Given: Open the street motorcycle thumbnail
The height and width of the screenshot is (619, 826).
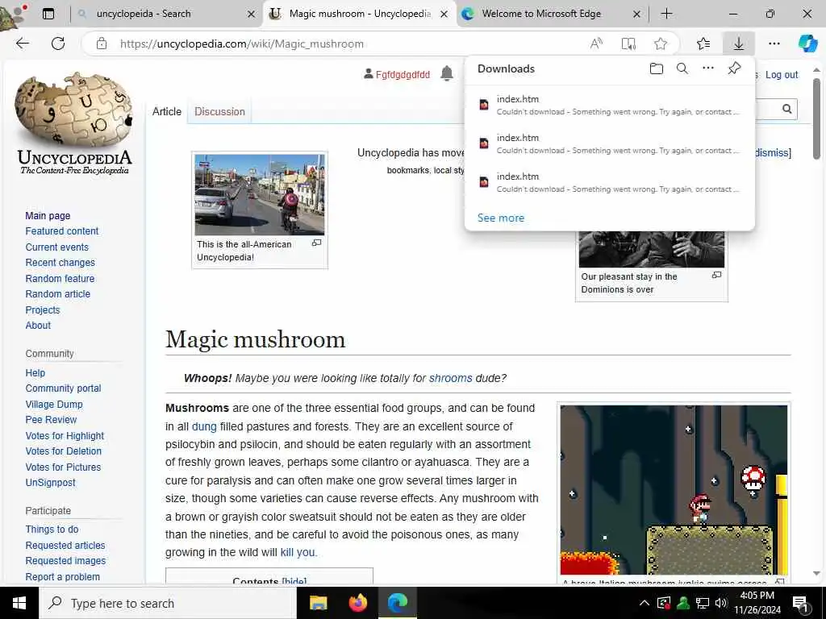Looking at the screenshot, I should coord(260,194).
